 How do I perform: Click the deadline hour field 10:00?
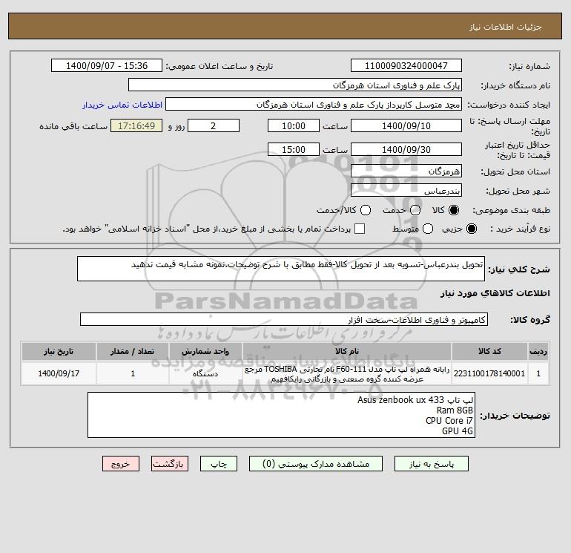coord(294,125)
